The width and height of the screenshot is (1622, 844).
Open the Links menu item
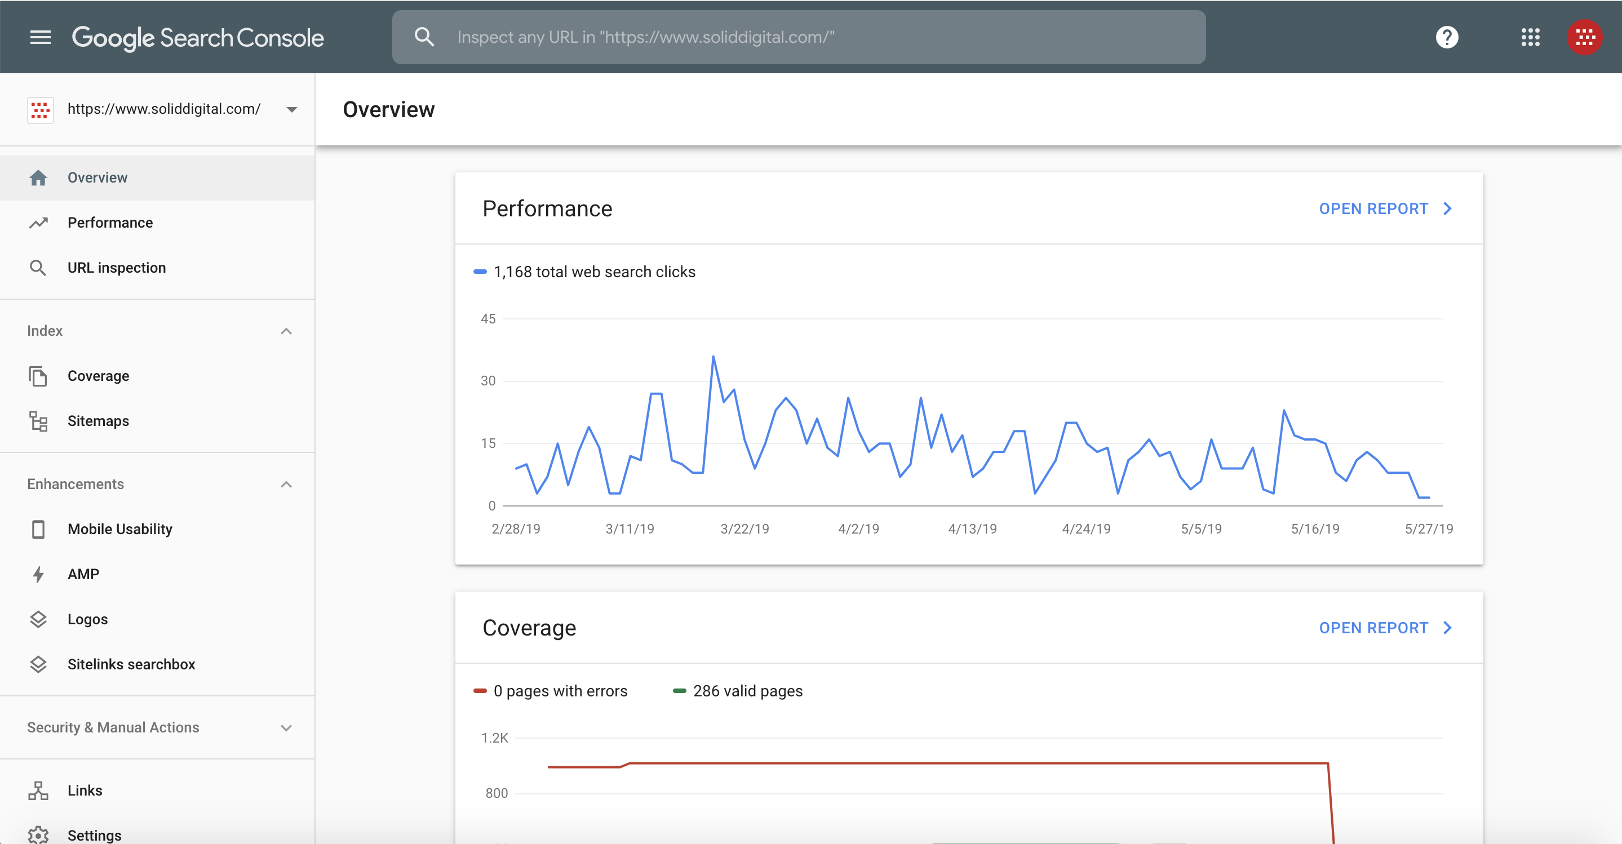tap(157, 790)
